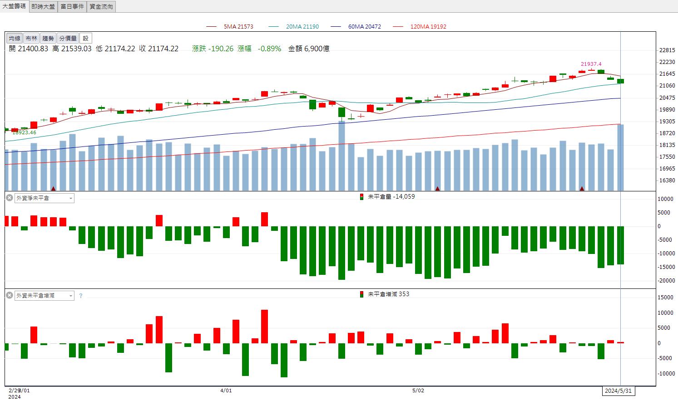The image size is (678, 400).
Task: Toggle the 分價量 display button
Action: 68,39
